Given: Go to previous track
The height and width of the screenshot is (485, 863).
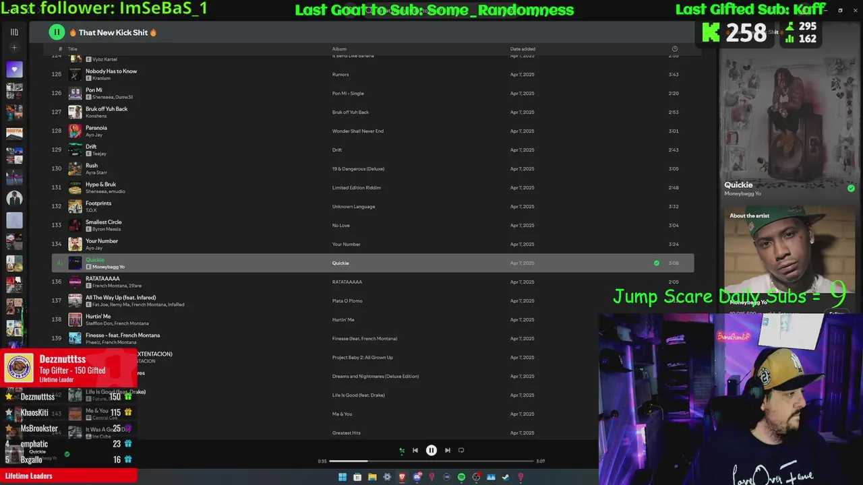Looking at the screenshot, I should click(415, 451).
